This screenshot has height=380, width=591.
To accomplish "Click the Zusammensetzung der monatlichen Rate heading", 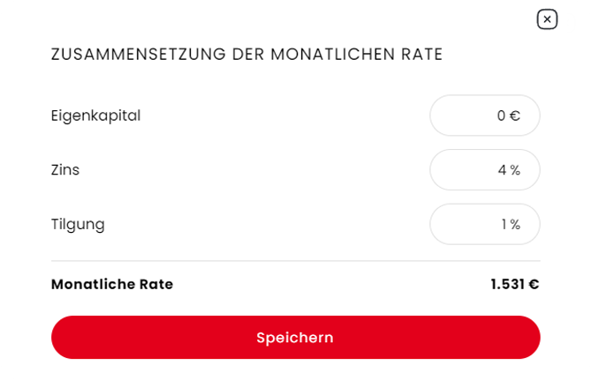I will [246, 54].
